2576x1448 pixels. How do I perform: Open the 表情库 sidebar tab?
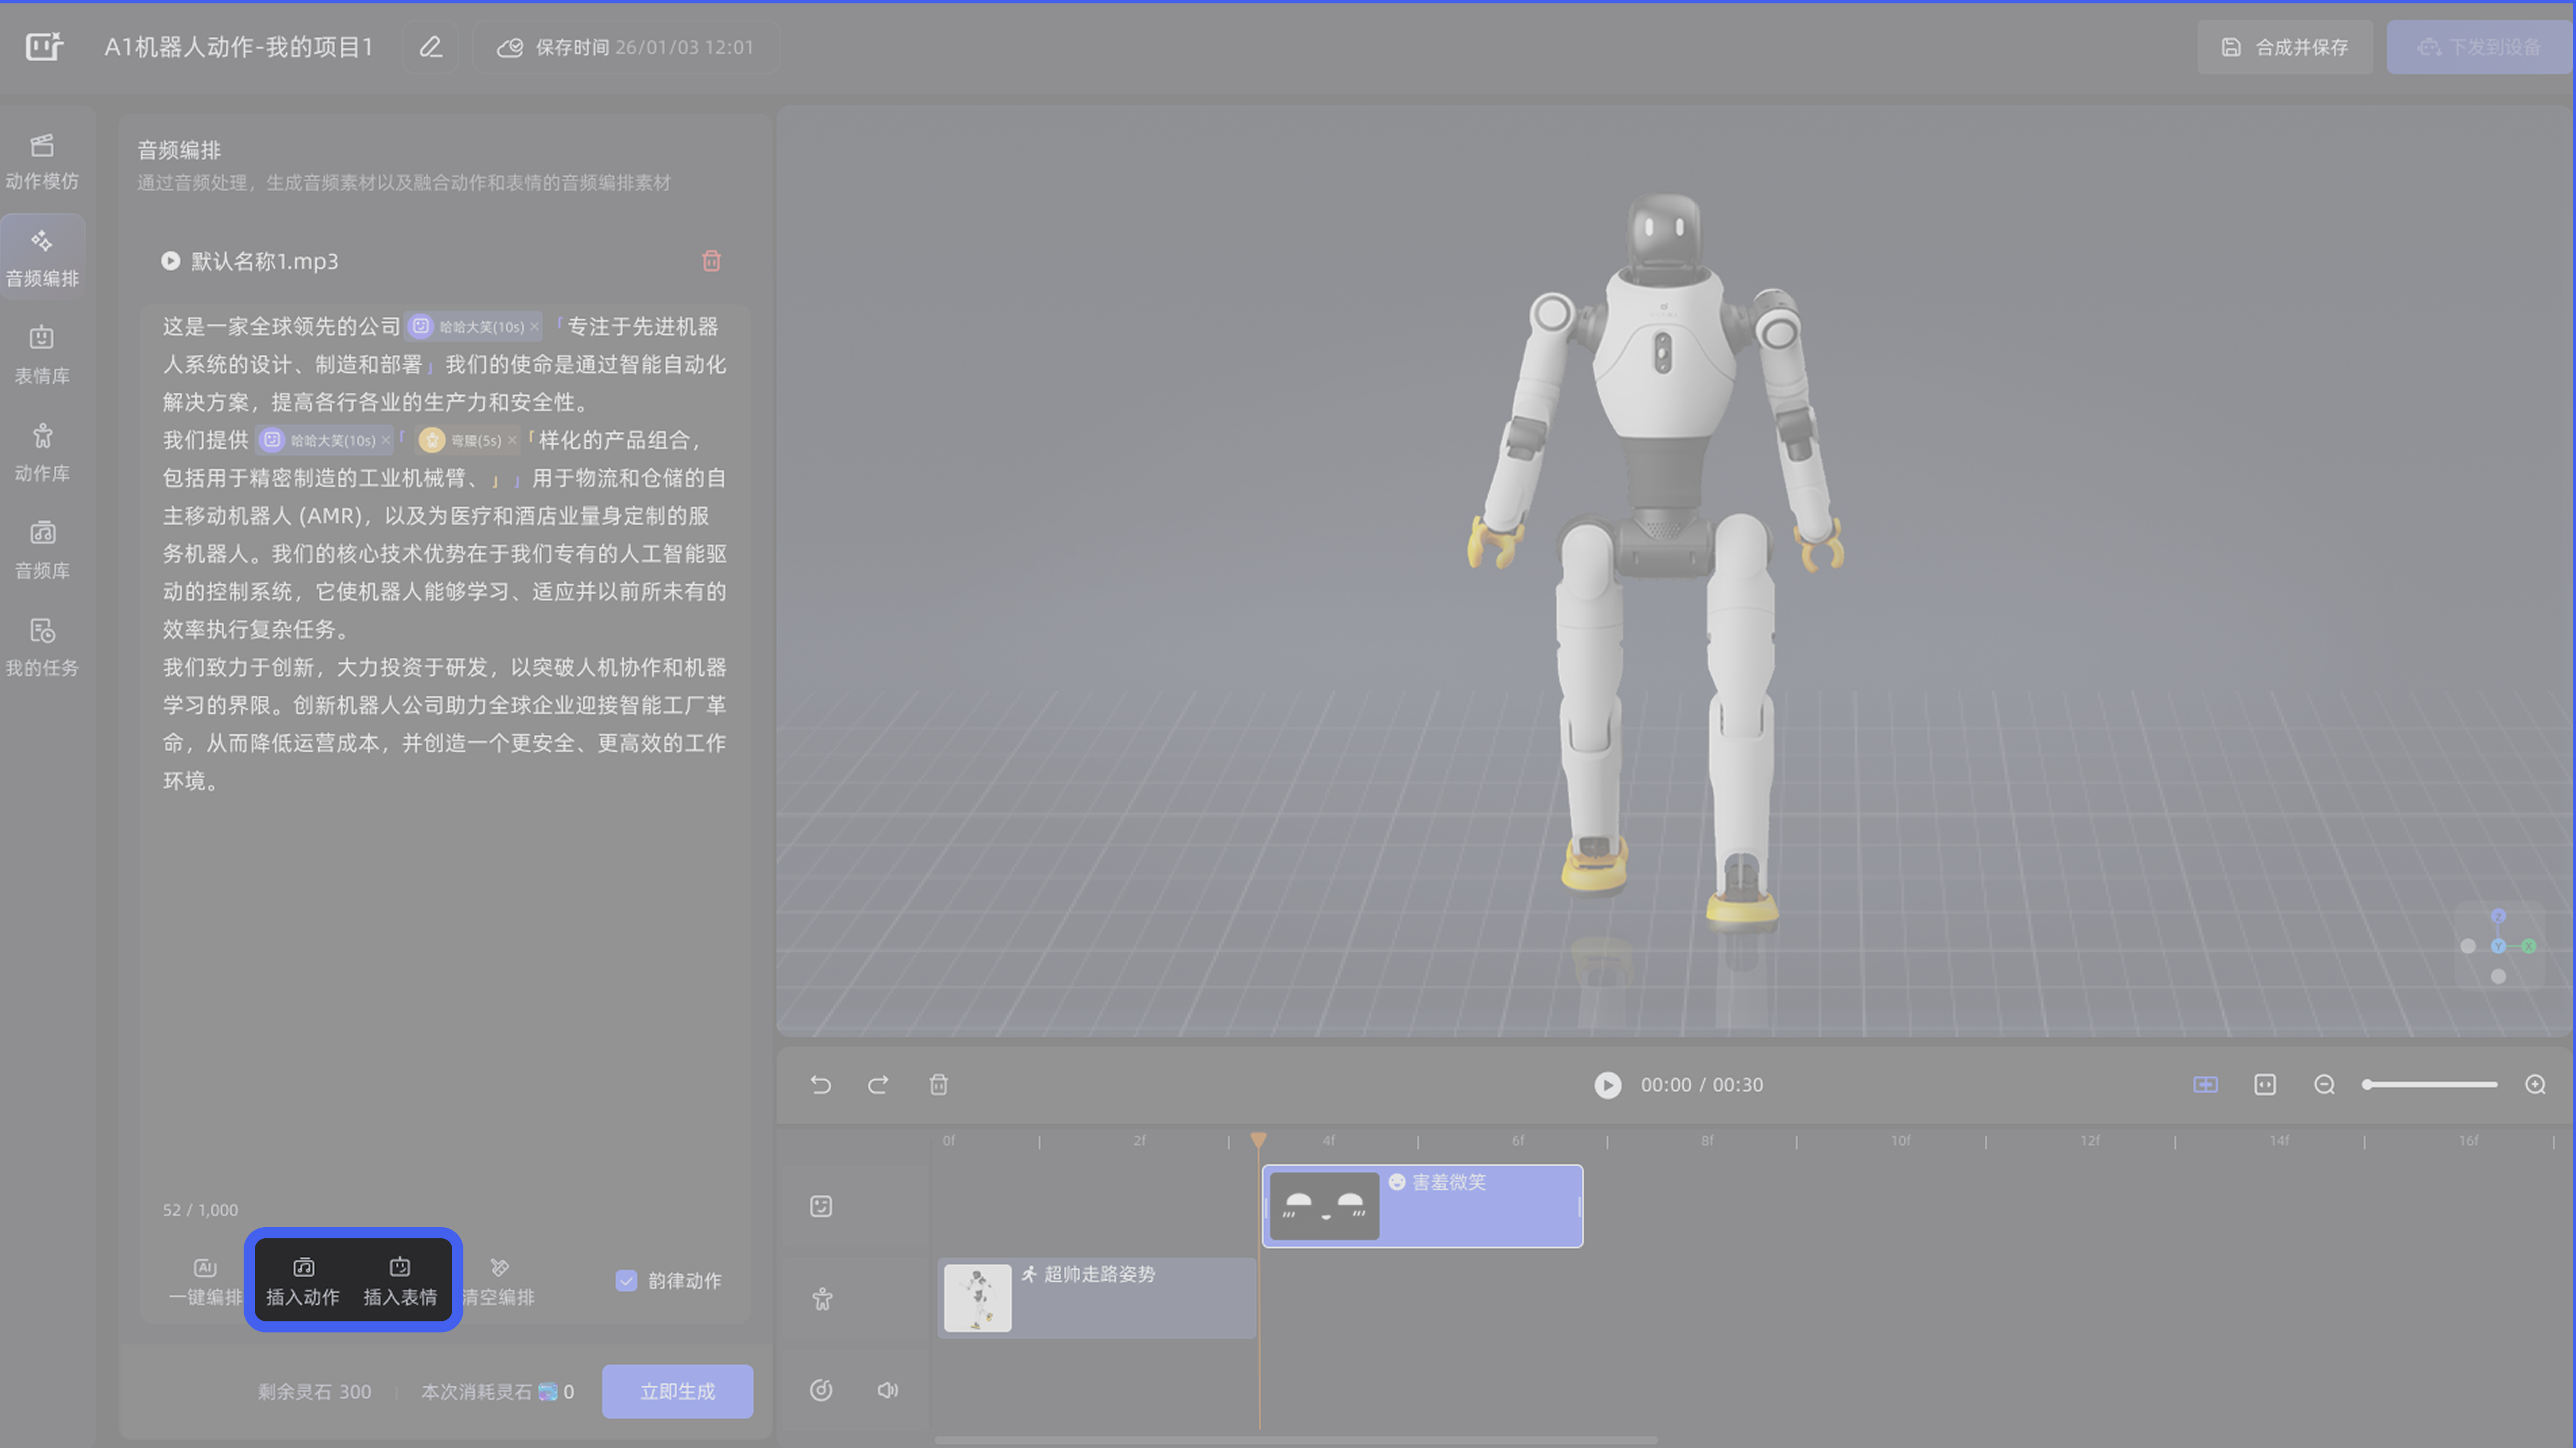click(42, 354)
